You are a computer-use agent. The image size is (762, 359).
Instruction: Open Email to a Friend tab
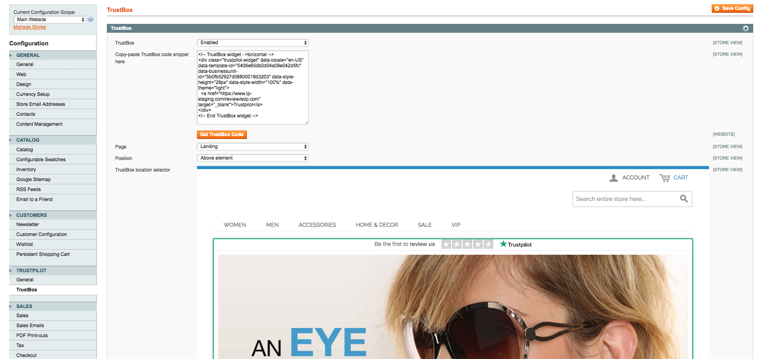click(x=53, y=199)
